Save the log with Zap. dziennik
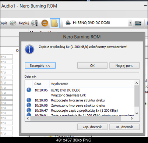The height and width of the screenshot is (143, 148). point(92,127)
